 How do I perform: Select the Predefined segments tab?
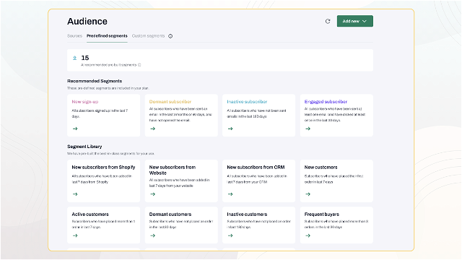[x=107, y=35]
